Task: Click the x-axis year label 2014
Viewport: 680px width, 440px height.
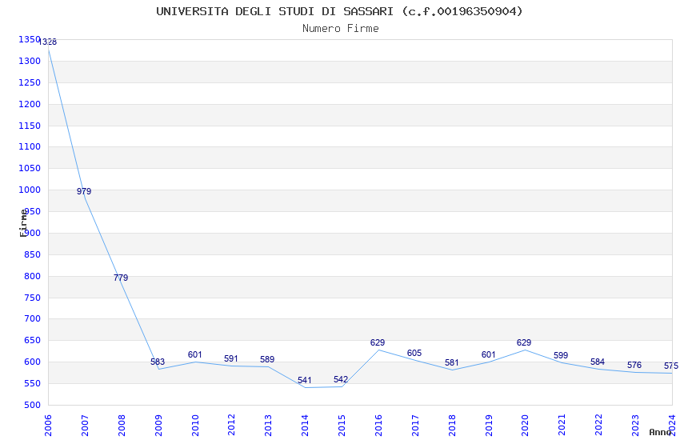Action: 306,426
